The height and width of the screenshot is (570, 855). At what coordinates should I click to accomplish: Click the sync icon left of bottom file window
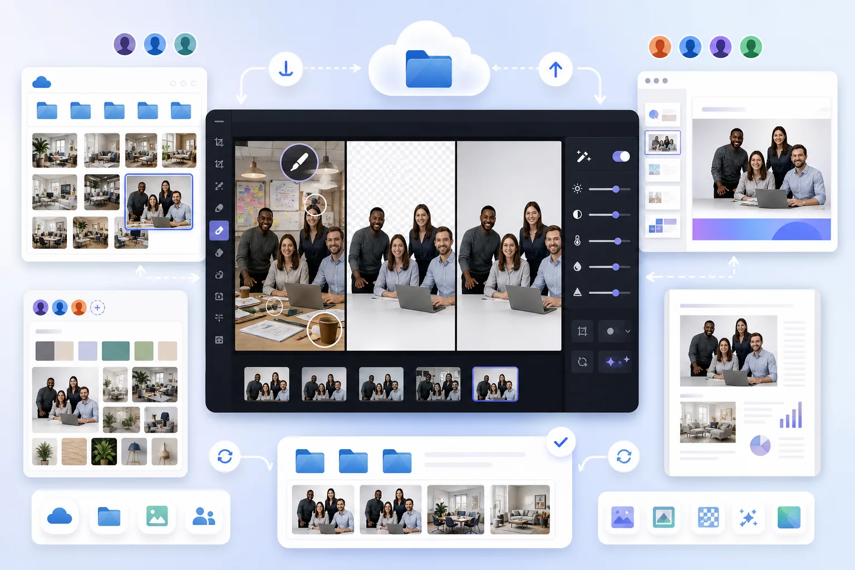[x=225, y=456]
